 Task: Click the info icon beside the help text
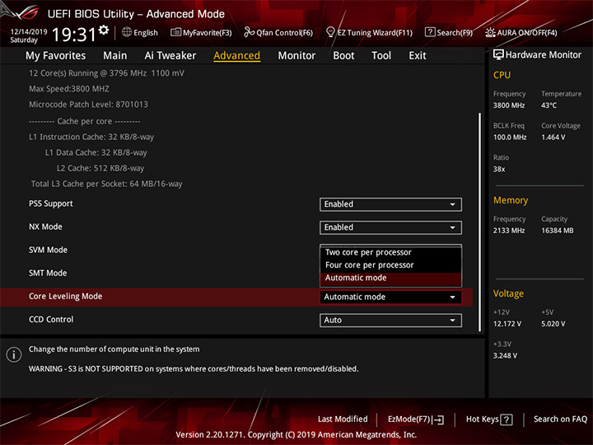[x=14, y=354]
